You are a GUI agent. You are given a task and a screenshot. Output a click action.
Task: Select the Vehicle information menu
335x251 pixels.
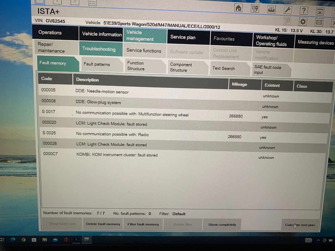102,34
